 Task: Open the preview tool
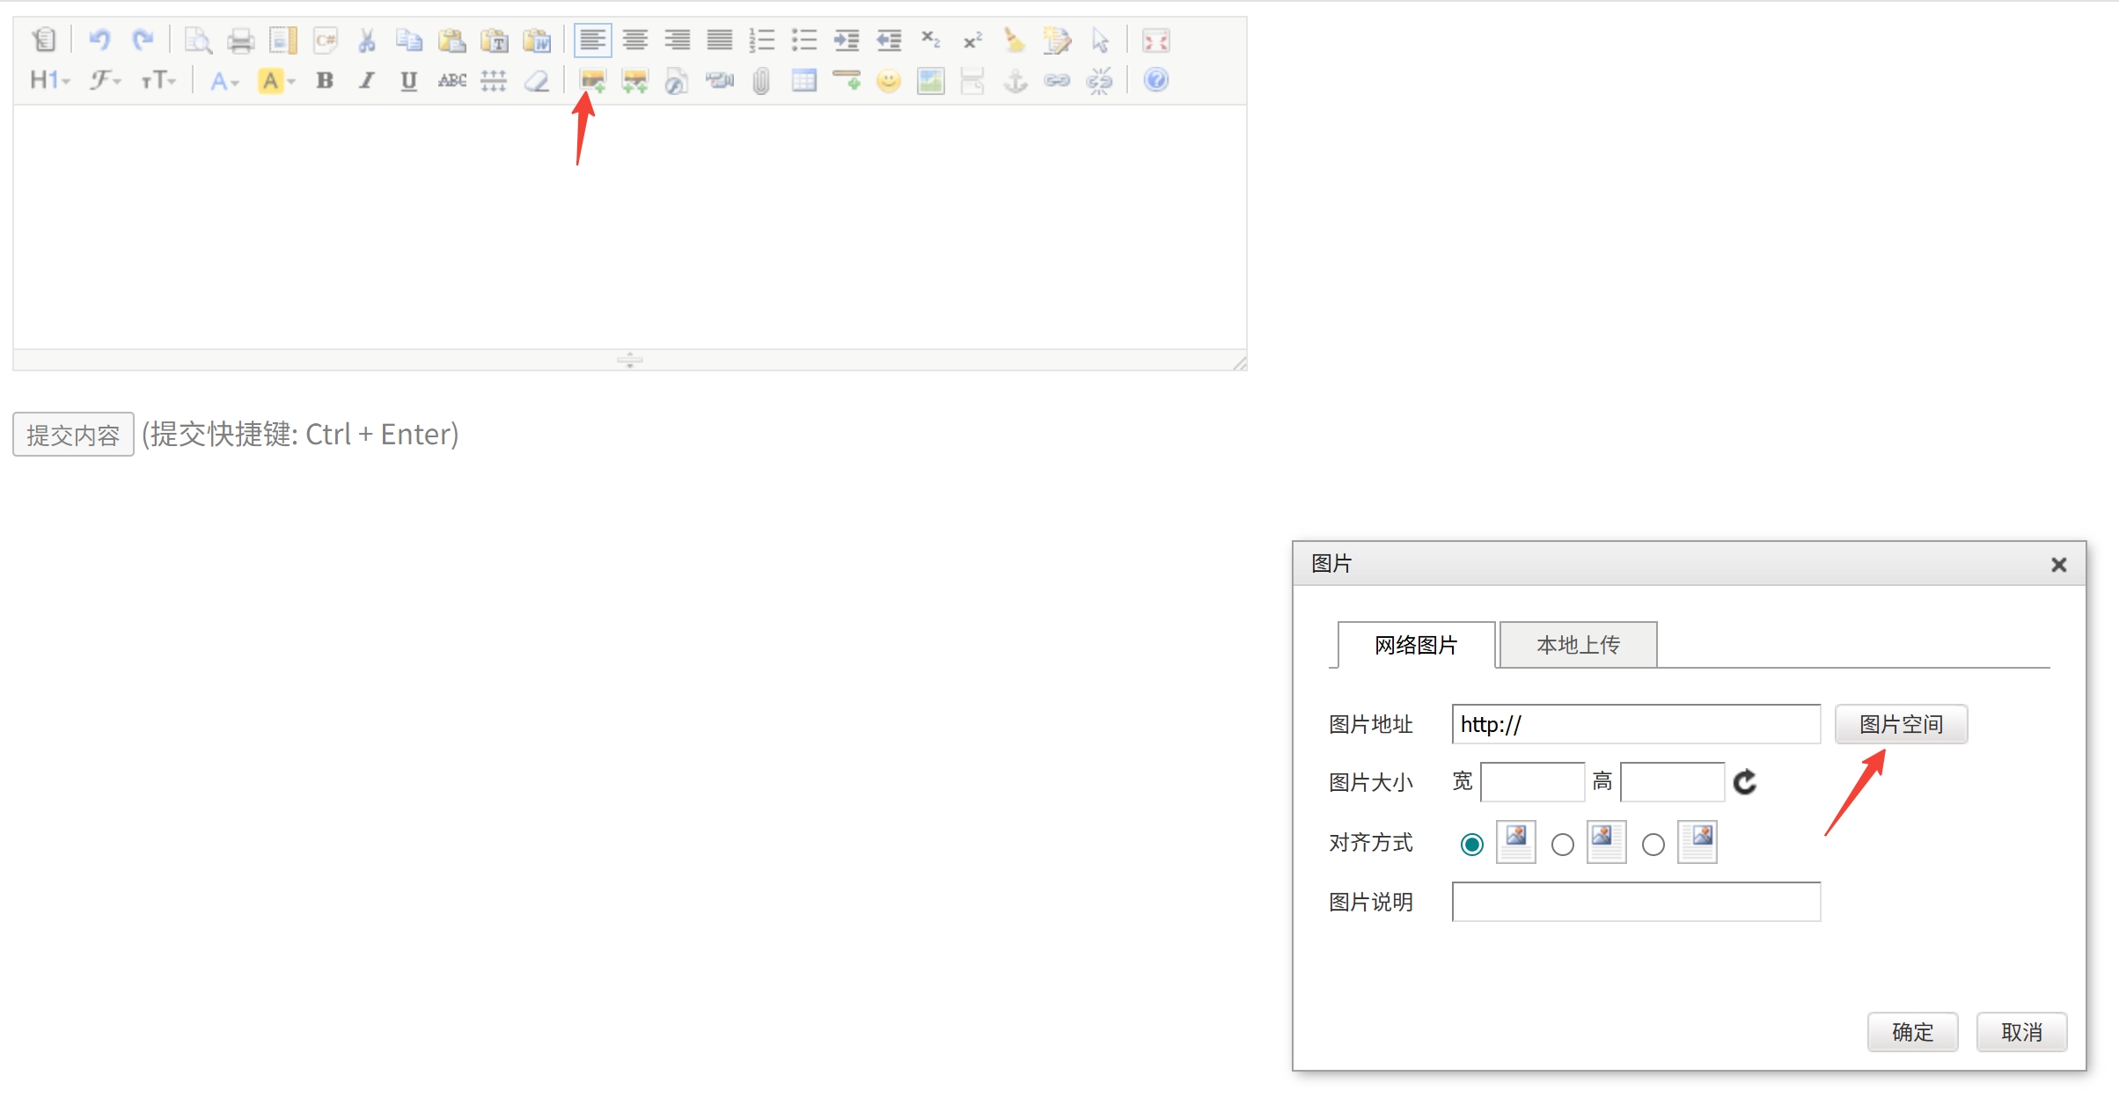click(198, 40)
